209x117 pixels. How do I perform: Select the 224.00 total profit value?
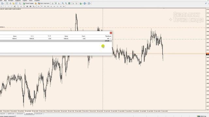pos(107,41)
